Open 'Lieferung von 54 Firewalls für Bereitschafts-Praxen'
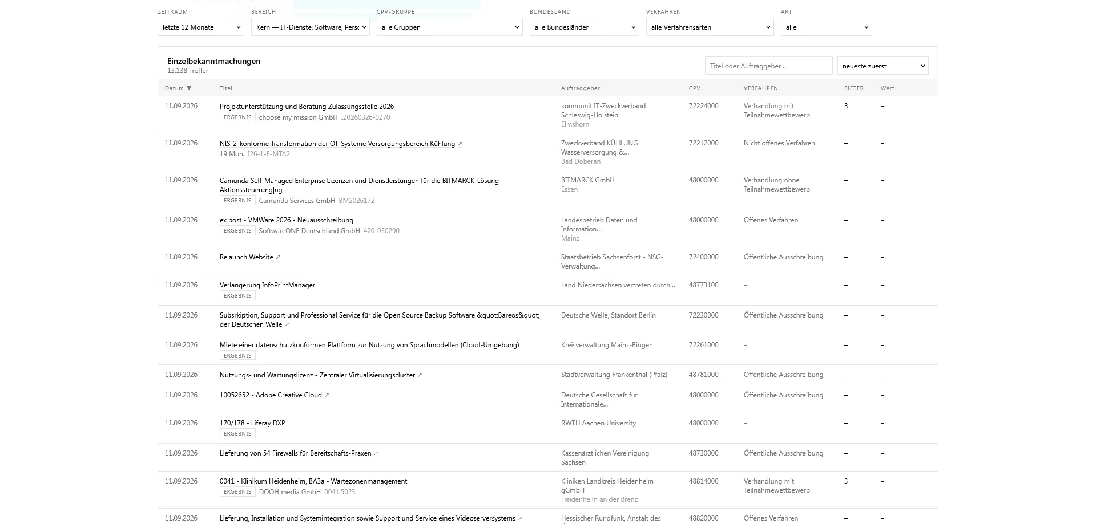The image size is (1096, 524). pyautogui.click(x=295, y=453)
